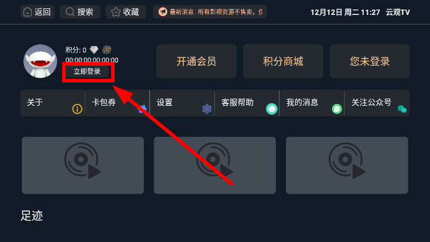Click 立即登录 to log in
Image resolution: width=430 pixels, height=242 pixels.
(87, 72)
